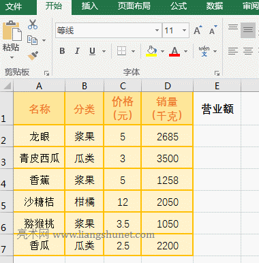Select the 价格(元) header cell

click(123, 108)
